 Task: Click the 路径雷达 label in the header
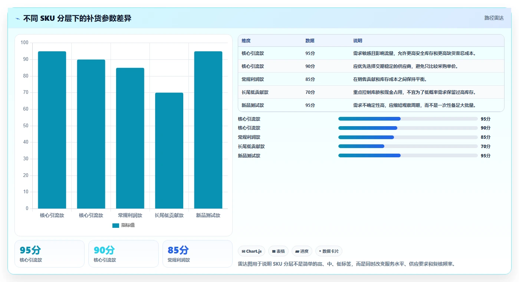(x=494, y=18)
